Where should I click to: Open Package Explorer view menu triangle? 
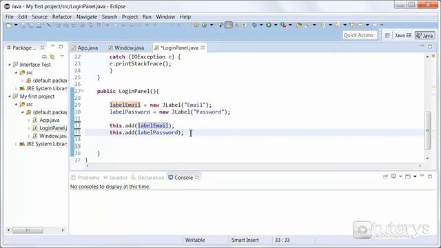[x=62, y=56]
